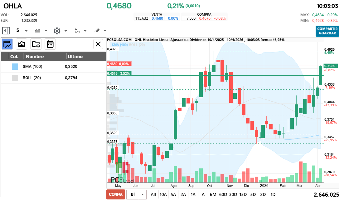The height and width of the screenshot is (201, 344).
Task: Switch to the 1A timeframe tab
Action: 193,194
